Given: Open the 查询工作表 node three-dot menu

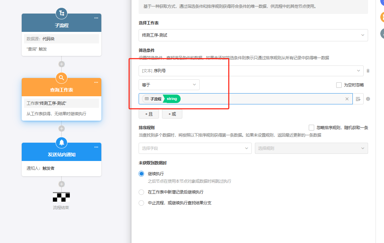Looking at the screenshot, I should click(96, 82).
